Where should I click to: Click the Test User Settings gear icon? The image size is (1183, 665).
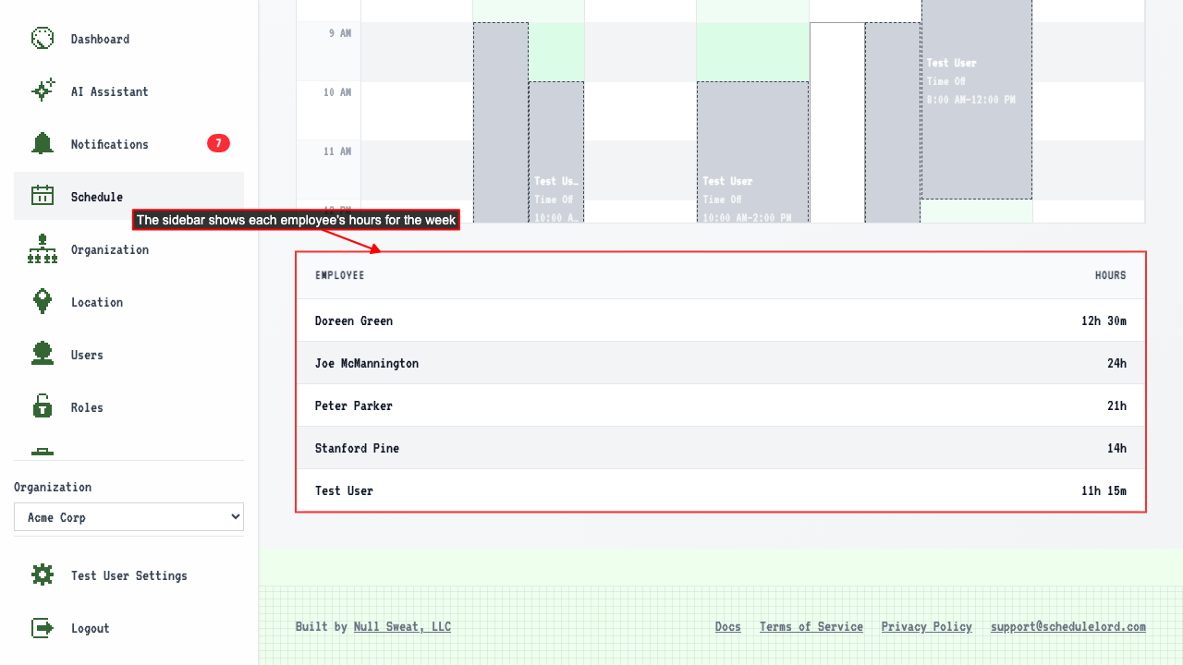pyautogui.click(x=43, y=575)
